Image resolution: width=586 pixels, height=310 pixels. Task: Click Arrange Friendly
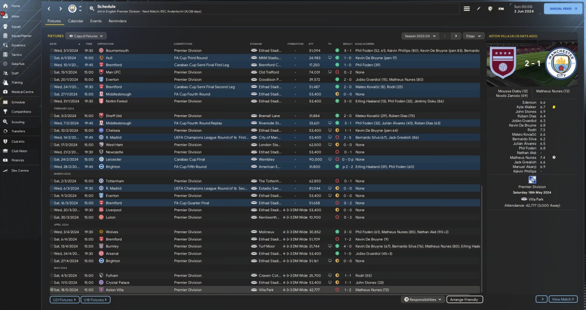point(464,299)
